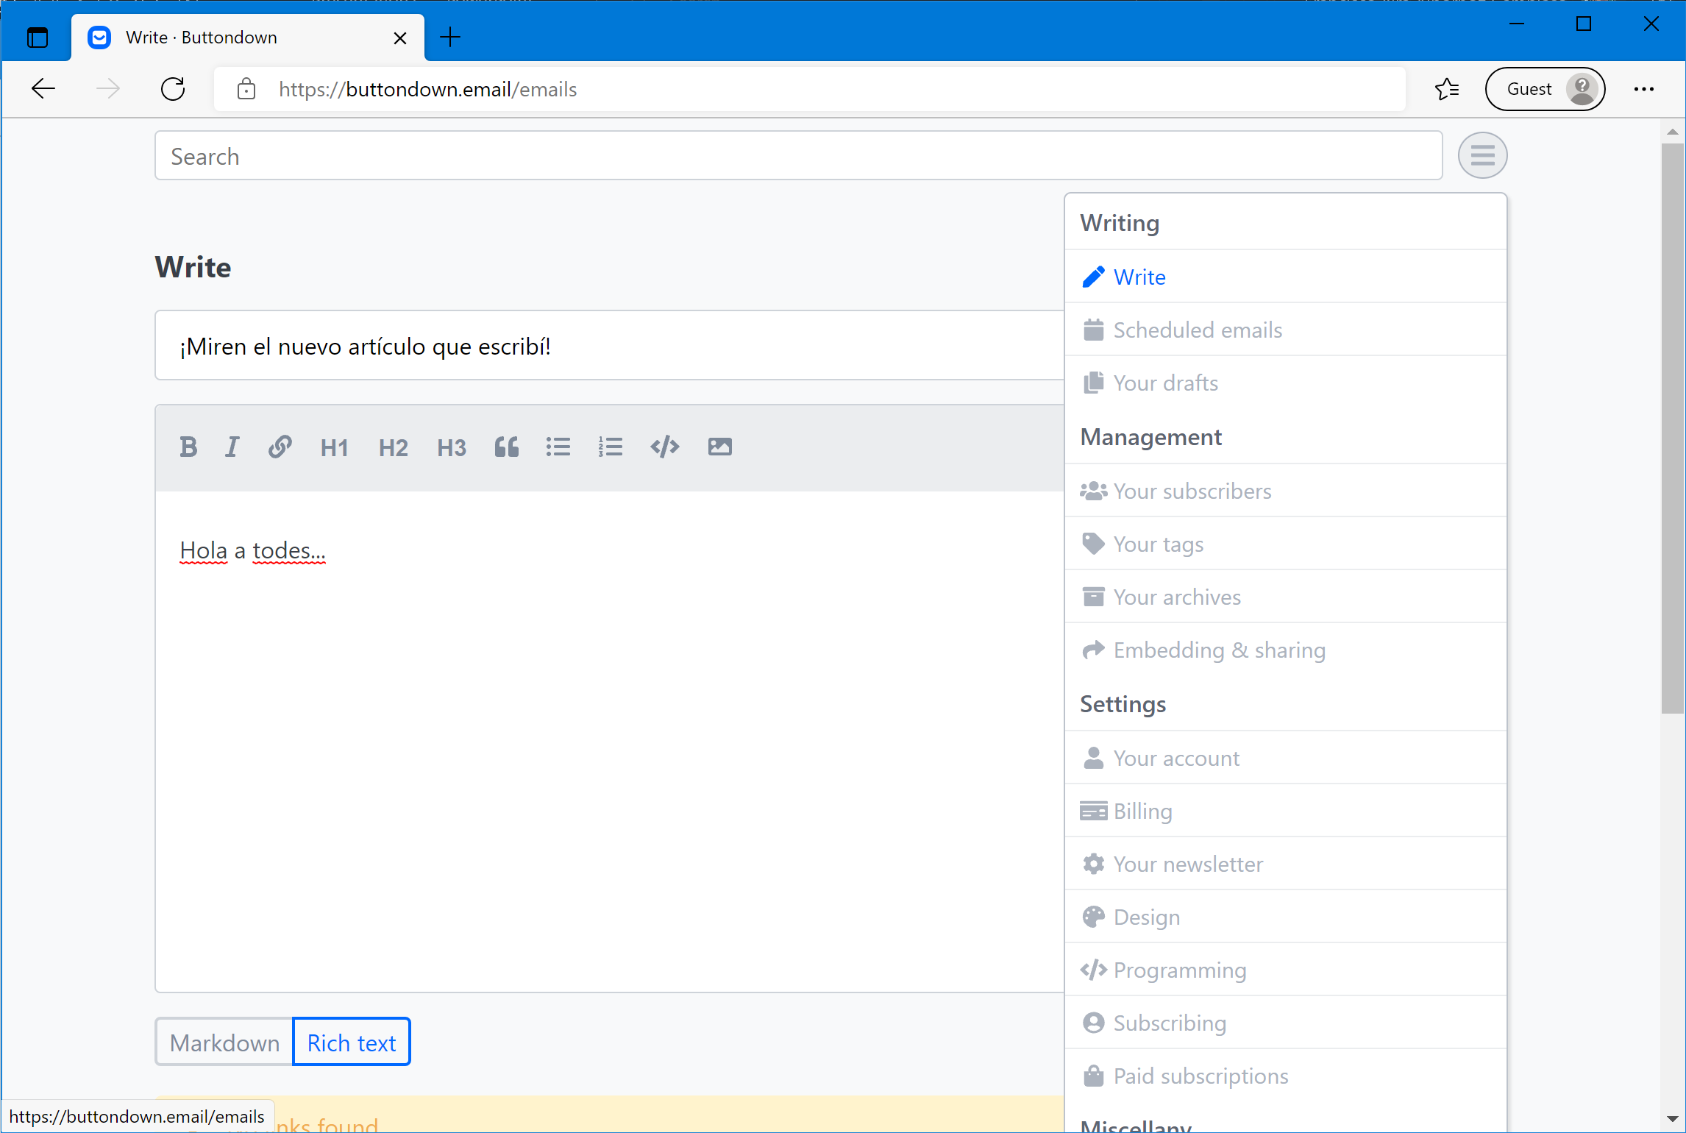Create a bulleted list

click(558, 447)
